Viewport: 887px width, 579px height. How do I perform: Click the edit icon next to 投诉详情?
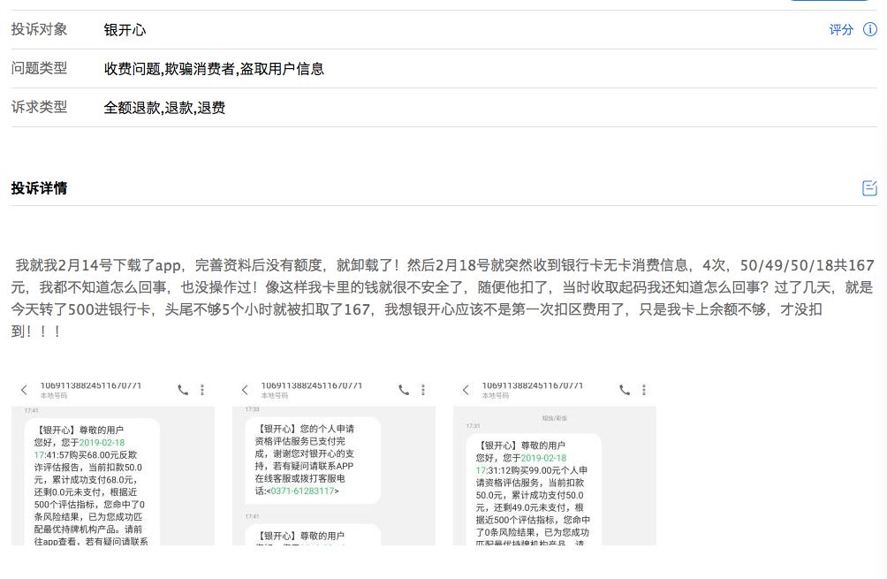click(x=869, y=187)
